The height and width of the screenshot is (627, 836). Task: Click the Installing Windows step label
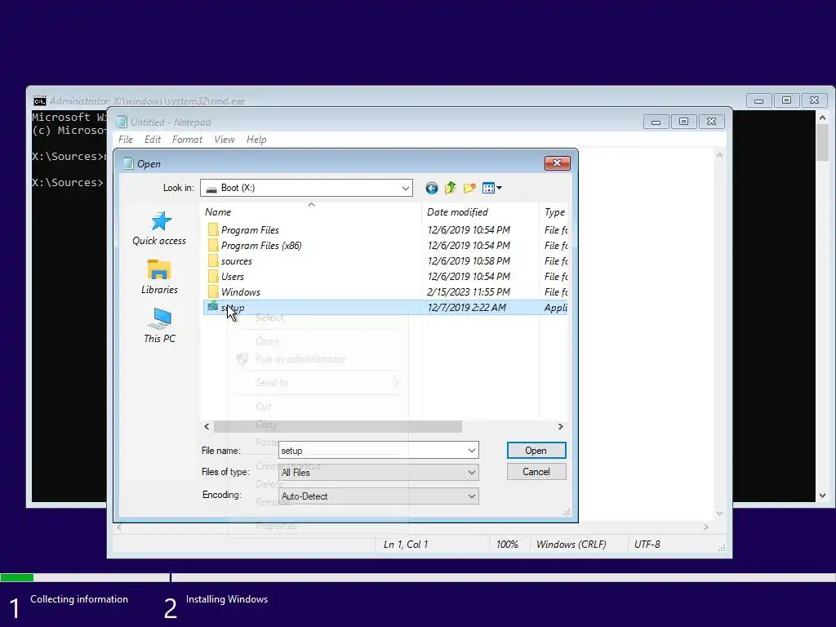coord(227,599)
